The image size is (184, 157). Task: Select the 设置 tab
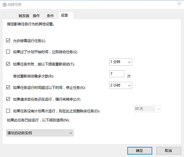pyautogui.click(x=64, y=16)
